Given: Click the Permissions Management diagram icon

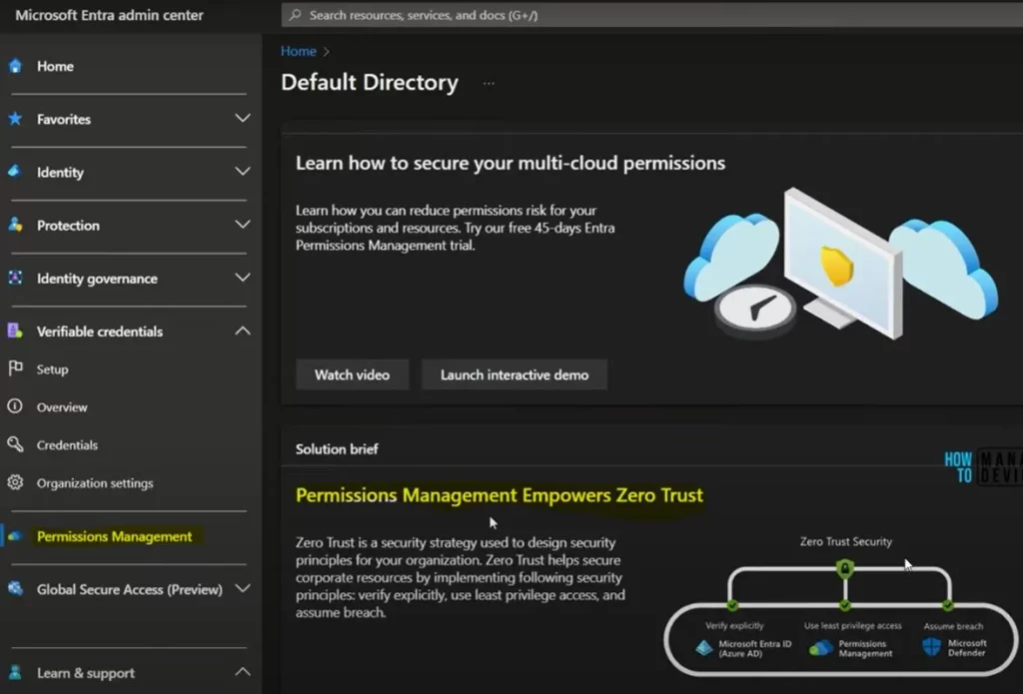Looking at the screenshot, I should [x=821, y=648].
